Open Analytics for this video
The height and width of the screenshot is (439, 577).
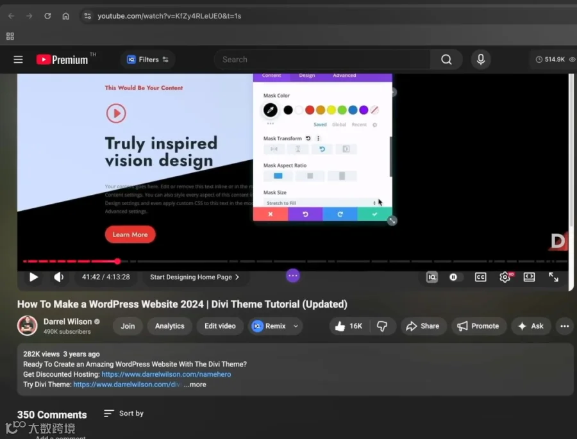tap(170, 326)
